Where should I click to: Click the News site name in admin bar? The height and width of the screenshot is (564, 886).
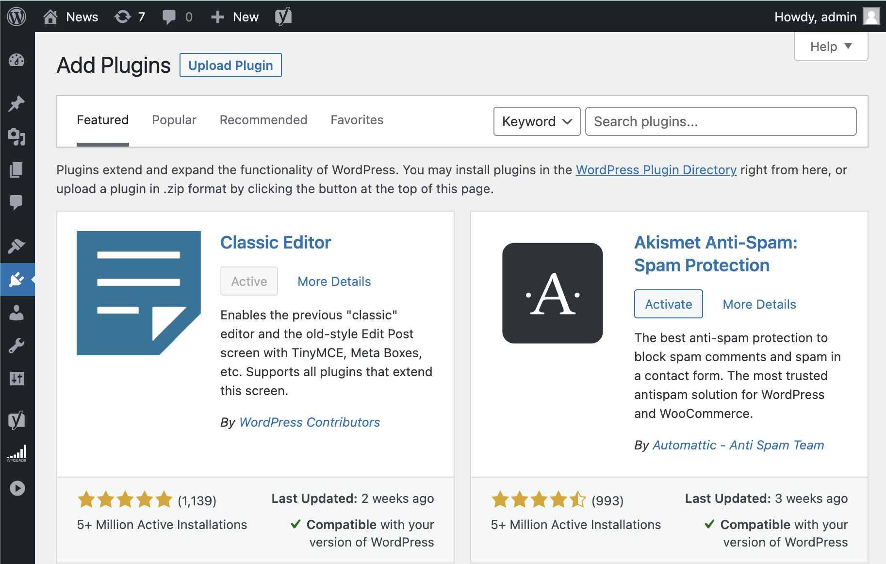[x=82, y=17]
